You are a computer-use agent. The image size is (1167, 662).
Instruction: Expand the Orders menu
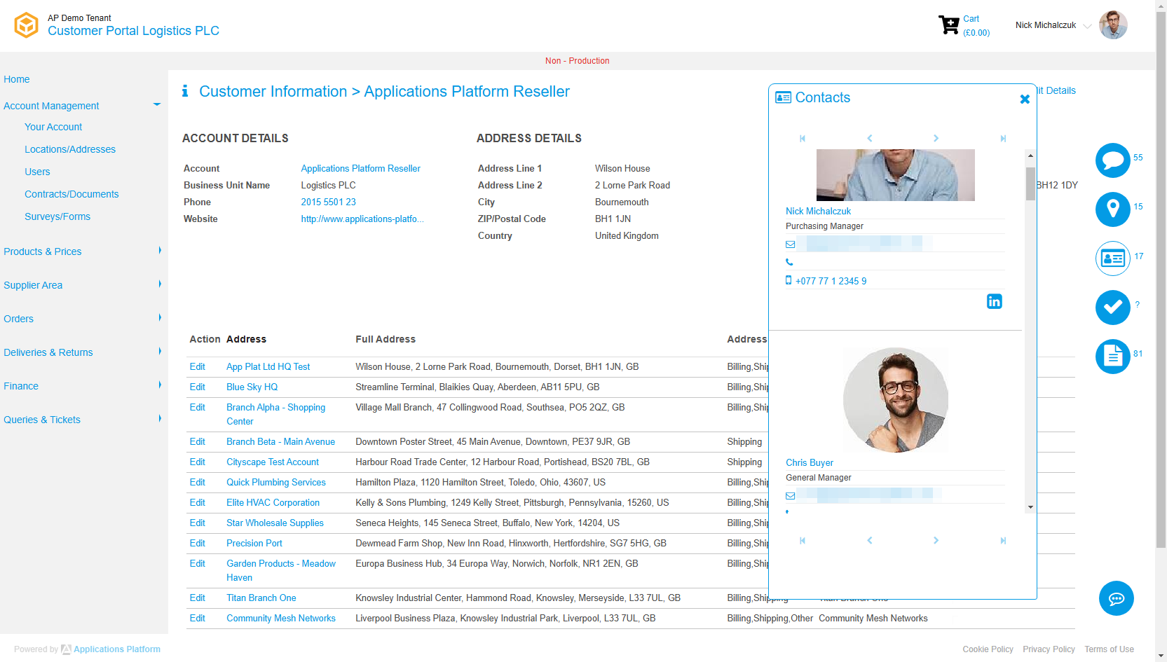[160, 317]
